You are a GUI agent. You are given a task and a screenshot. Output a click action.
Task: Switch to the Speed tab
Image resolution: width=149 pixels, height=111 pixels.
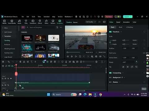point(118,22)
